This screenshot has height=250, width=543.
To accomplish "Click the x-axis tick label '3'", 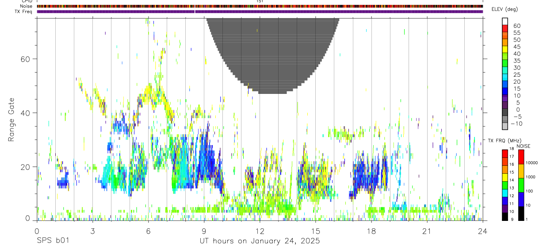I will coord(92,231).
